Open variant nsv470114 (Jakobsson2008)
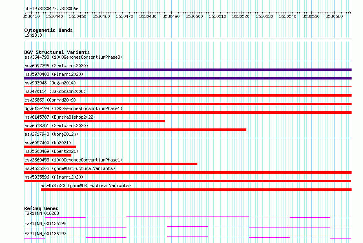 [x=55, y=91]
